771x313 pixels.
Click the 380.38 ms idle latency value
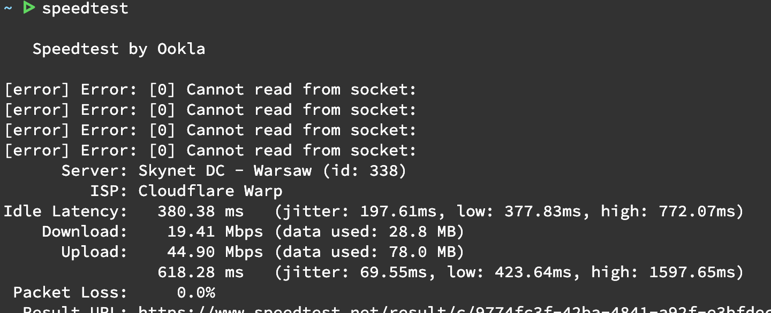click(x=200, y=212)
